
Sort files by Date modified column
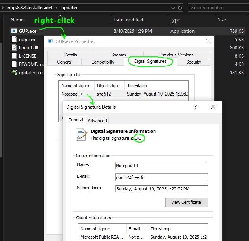coord(128,20)
